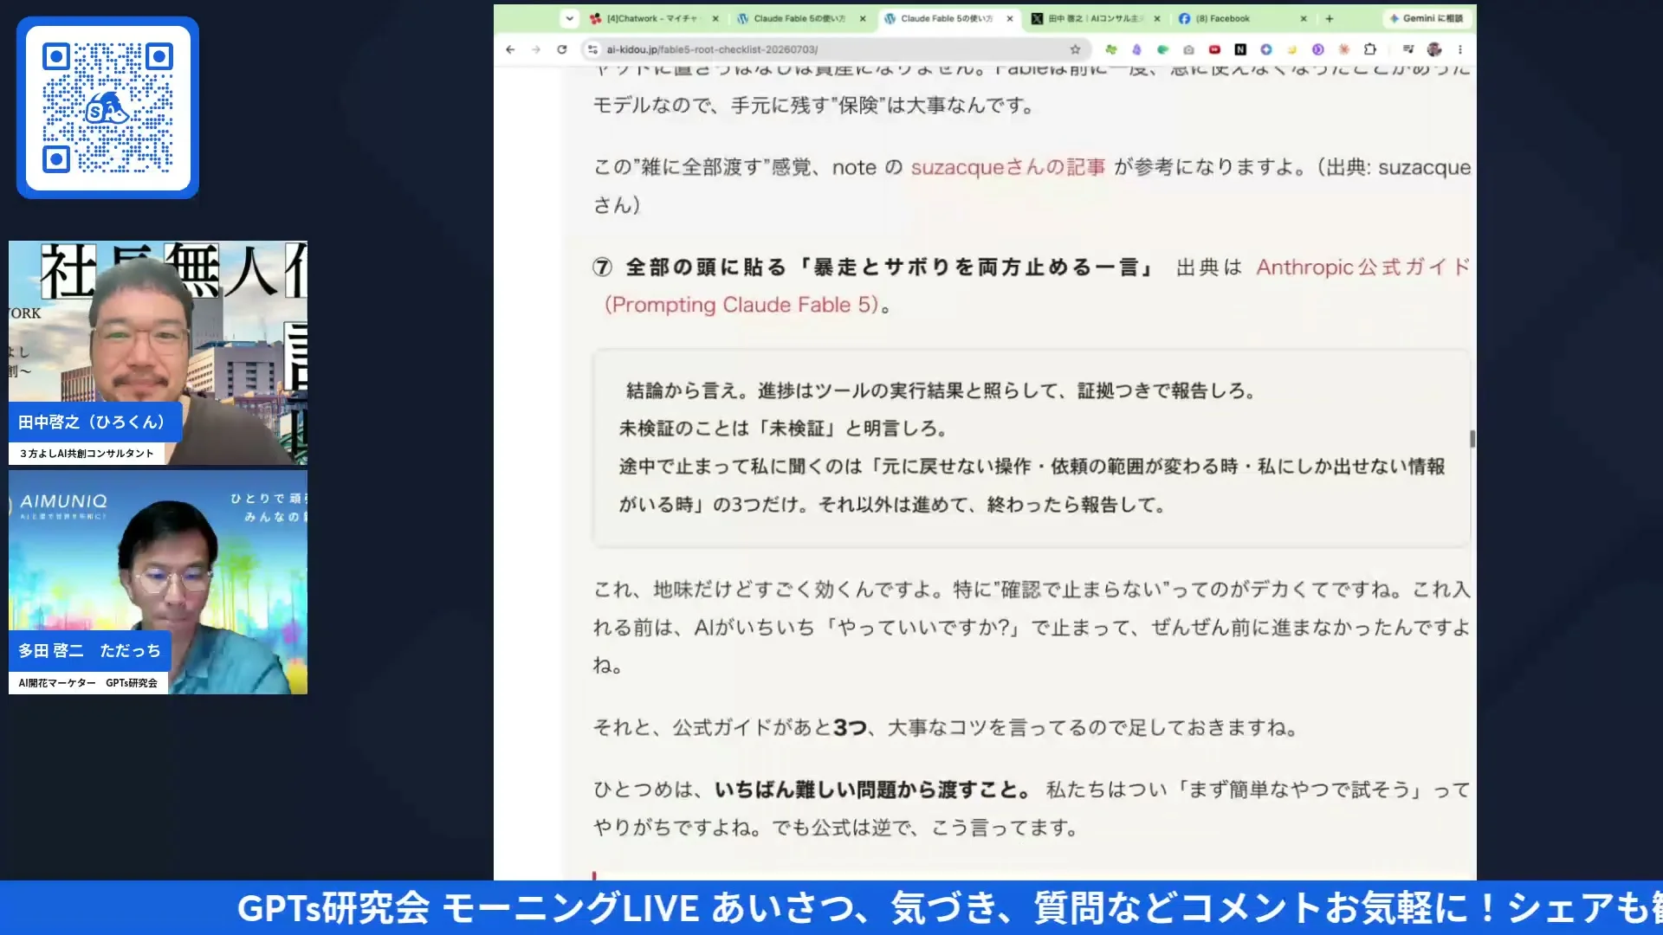The image size is (1663, 935).
Task: Click the AI開花マーケター GPTs研究会 caption
Action: pos(88,682)
